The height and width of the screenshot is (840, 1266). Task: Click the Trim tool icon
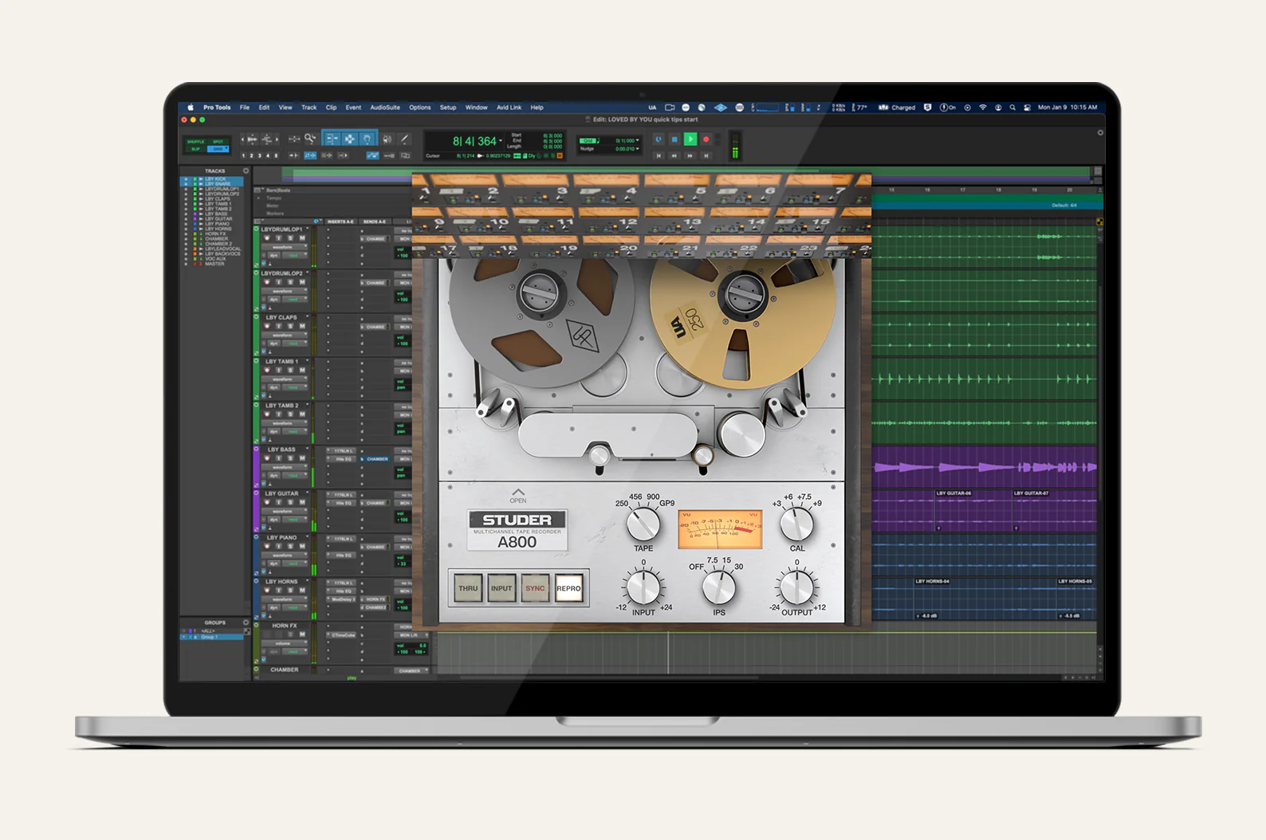[x=332, y=139]
